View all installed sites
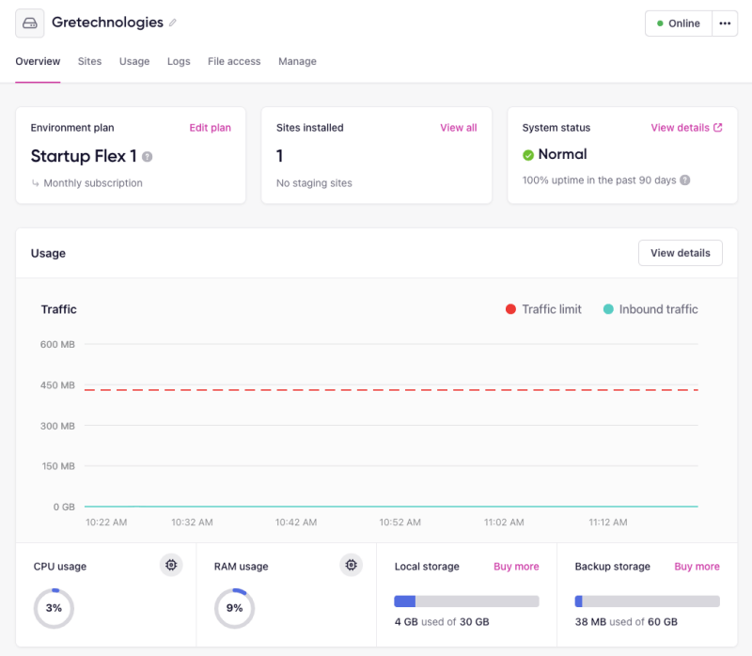Image resolution: width=752 pixels, height=656 pixels. [458, 128]
